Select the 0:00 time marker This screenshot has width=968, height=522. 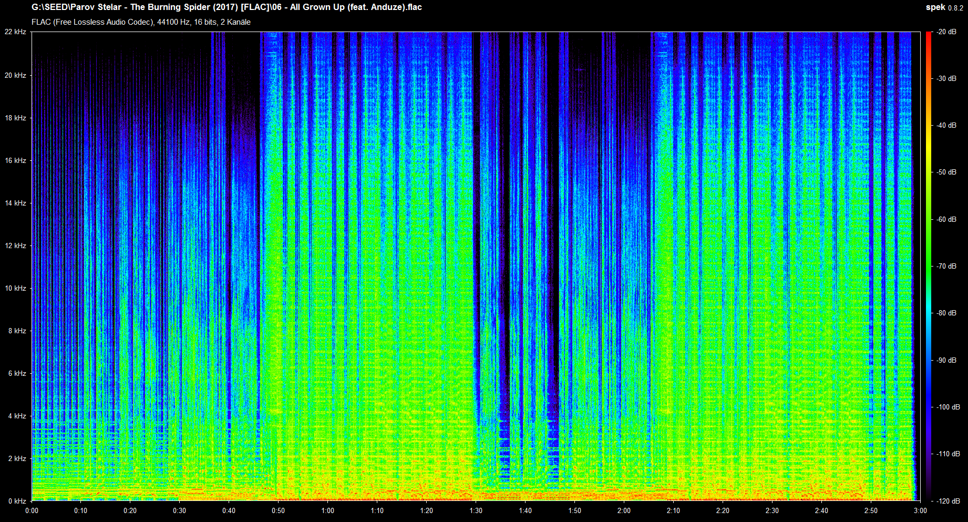32,510
